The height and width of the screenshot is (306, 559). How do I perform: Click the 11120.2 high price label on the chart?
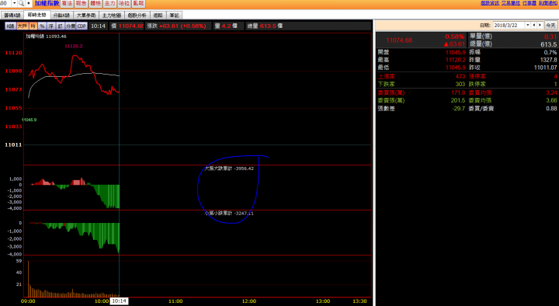[74, 46]
